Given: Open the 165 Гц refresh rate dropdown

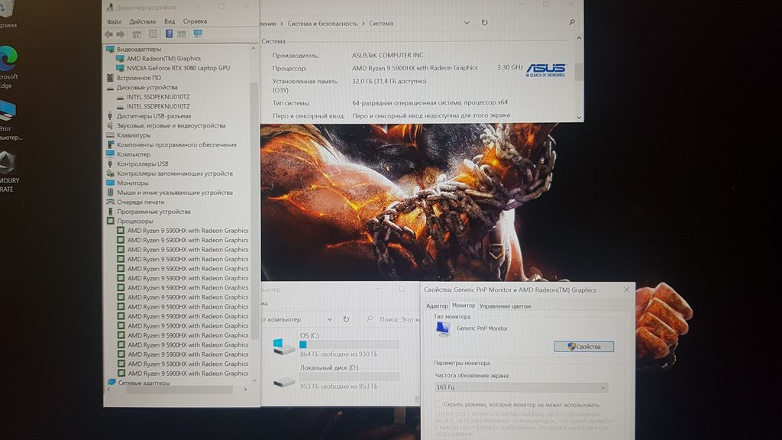Looking at the screenshot, I should [x=521, y=388].
